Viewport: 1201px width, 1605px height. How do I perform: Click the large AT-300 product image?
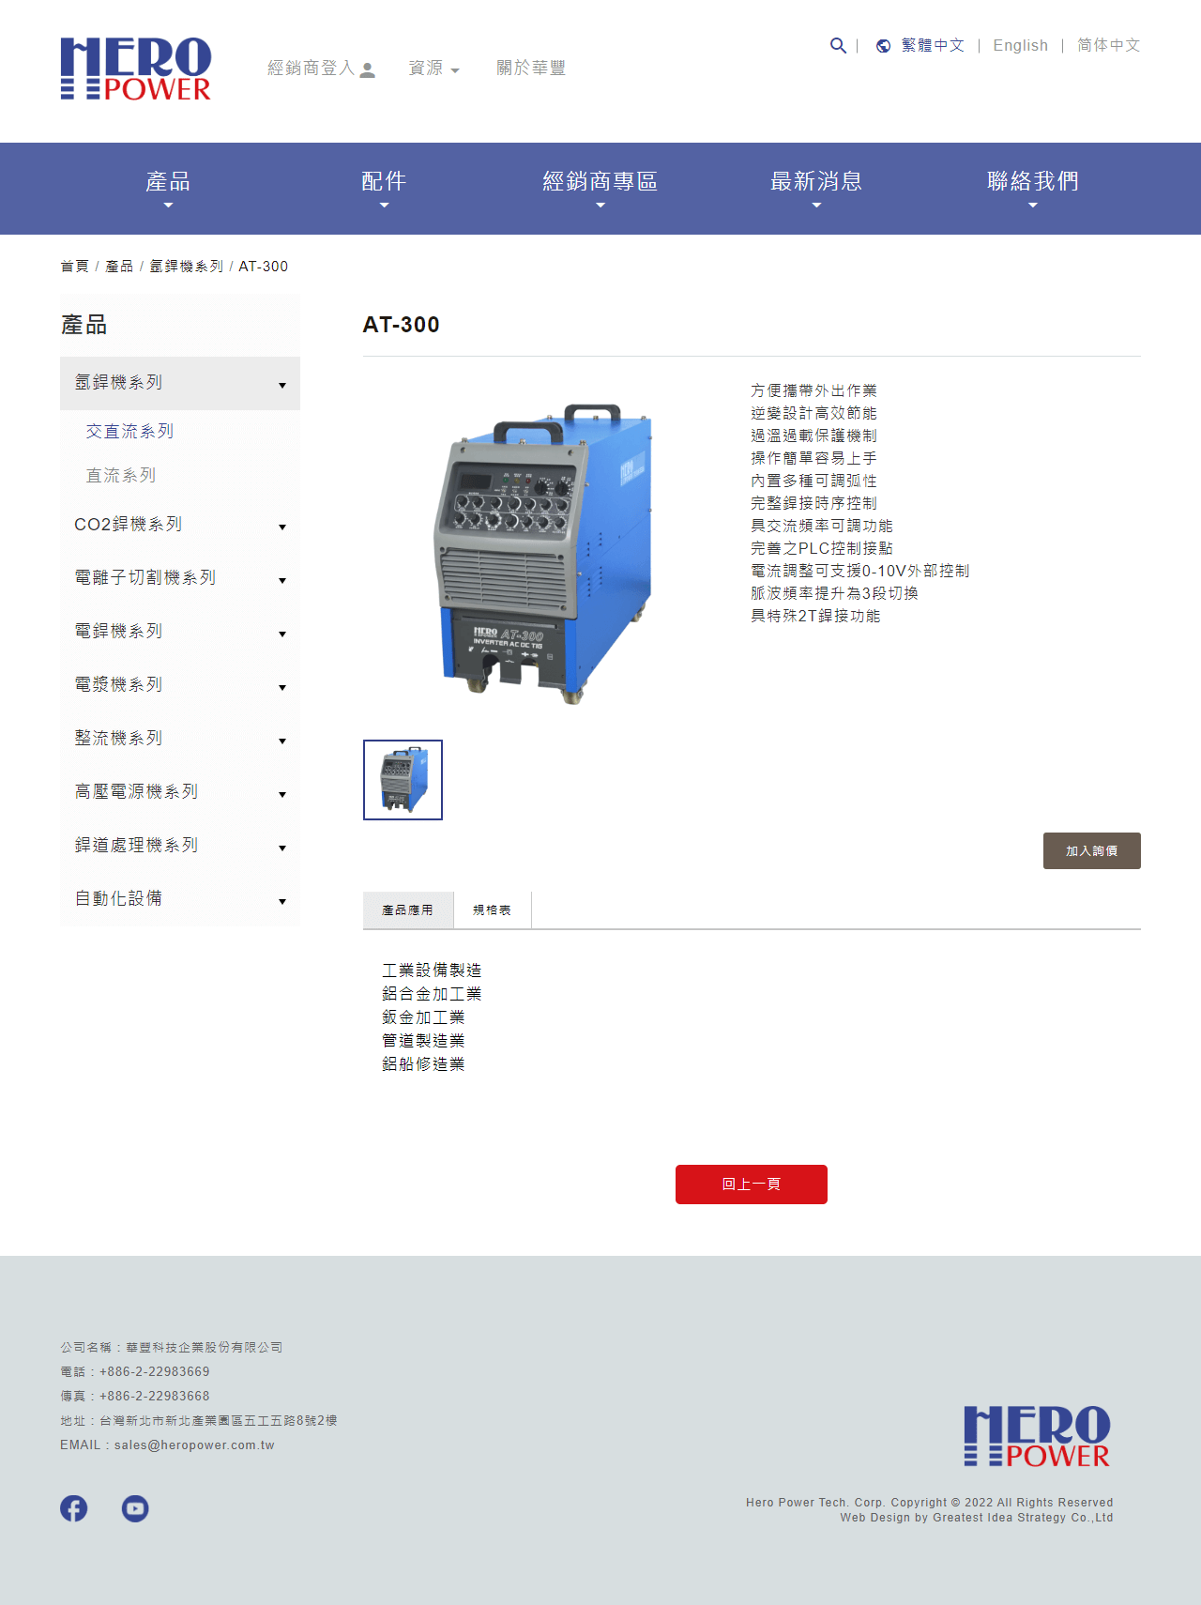tap(542, 554)
